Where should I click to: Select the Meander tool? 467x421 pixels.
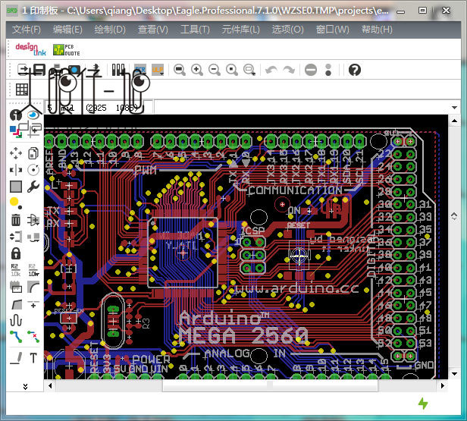click(16, 321)
